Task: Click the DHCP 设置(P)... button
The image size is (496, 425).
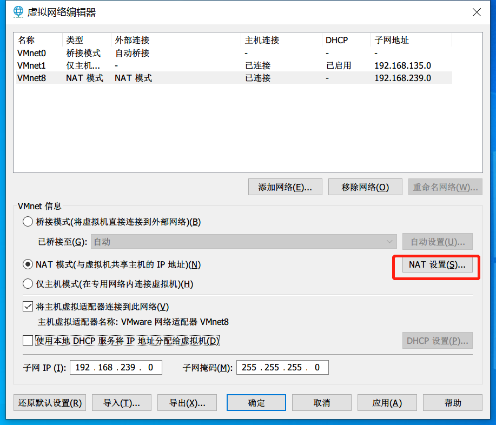Action: coord(438,341)
